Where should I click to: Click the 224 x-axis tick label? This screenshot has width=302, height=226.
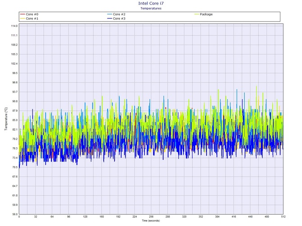tap(135, 217)
